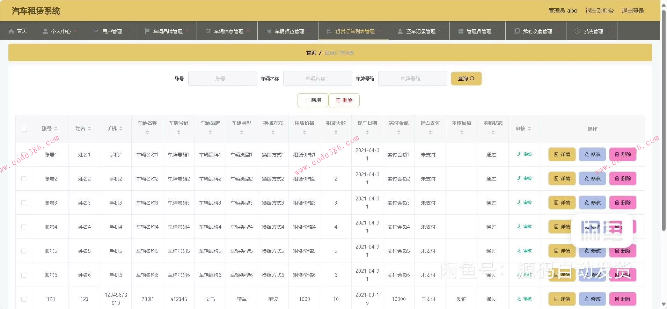Expand the 个人中心 dropdown arrow
Viewport: 667px width, 309px height.
pyautogui.click(x=76, y=31)
